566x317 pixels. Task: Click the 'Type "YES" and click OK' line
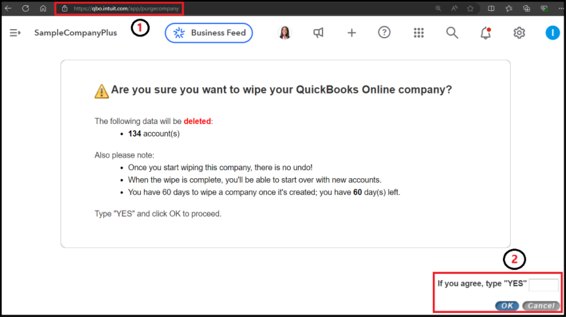tap(158, 214)
